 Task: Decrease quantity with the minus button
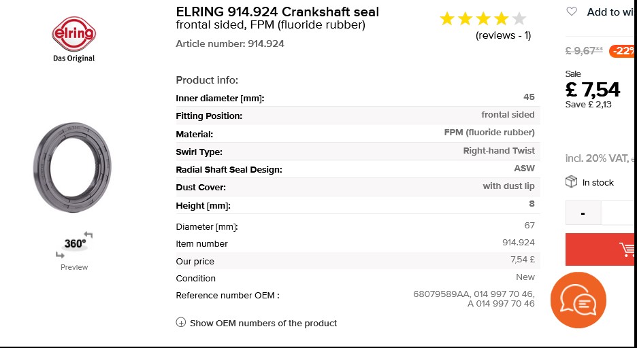click(583, 213)
